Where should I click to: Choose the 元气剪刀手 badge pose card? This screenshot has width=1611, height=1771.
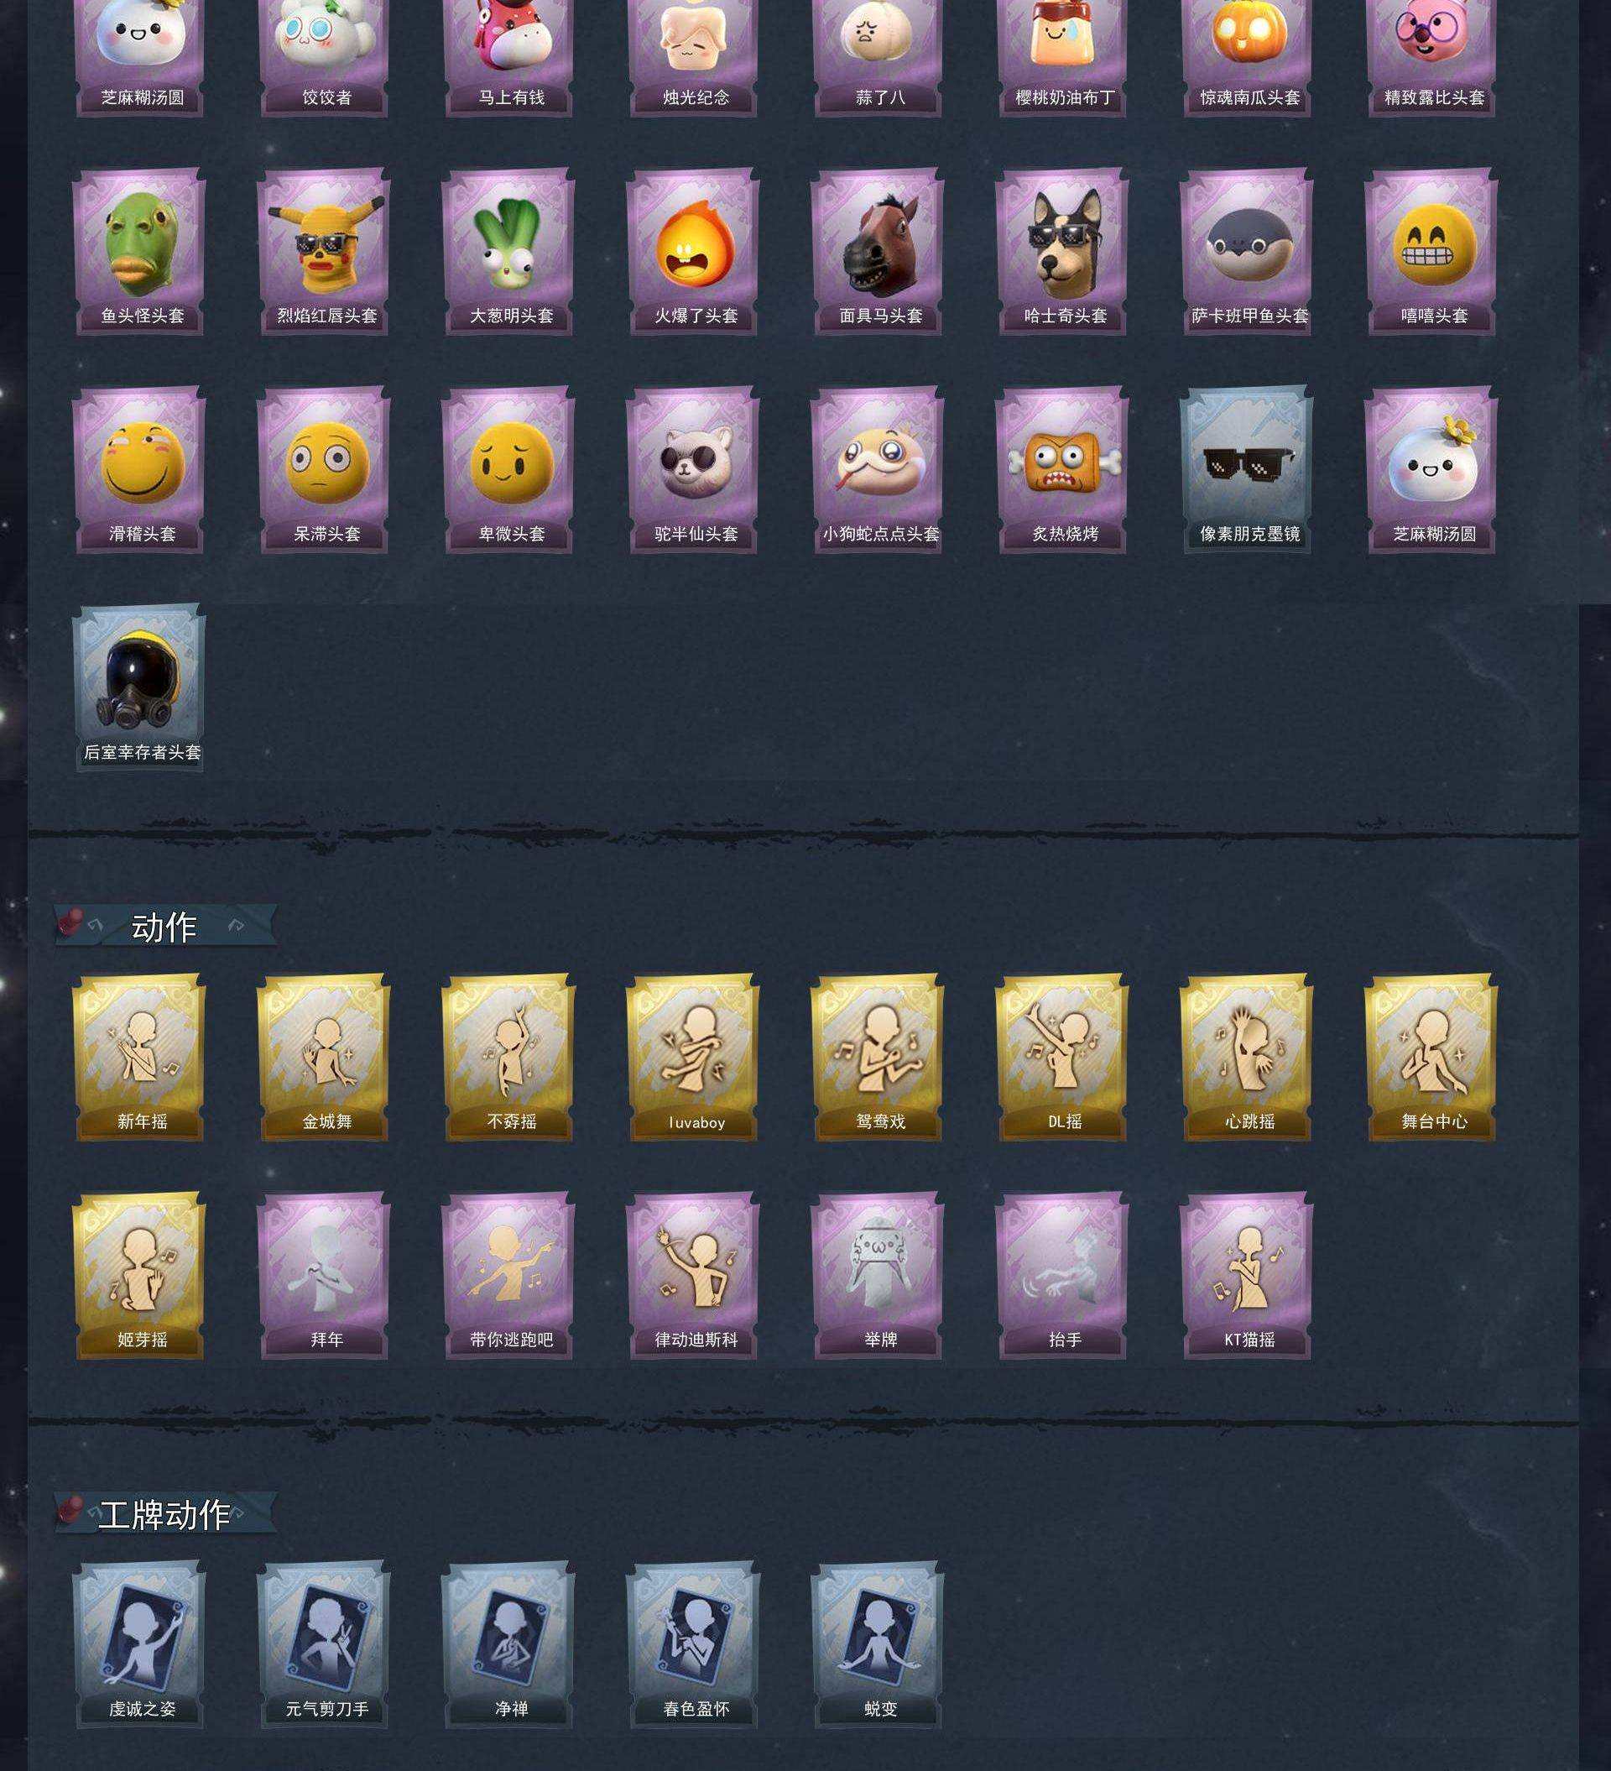tap(324, 1645)
